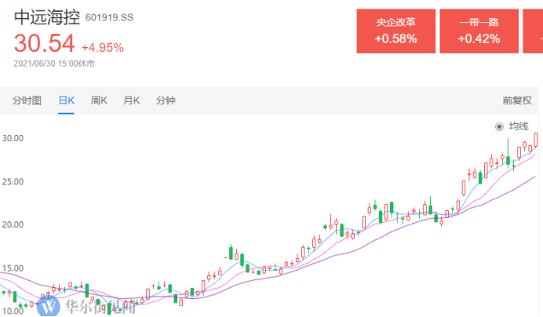543x317 pixels.
Task: Open the 月K monthly chart tab
Action: (x=131, y=100)
